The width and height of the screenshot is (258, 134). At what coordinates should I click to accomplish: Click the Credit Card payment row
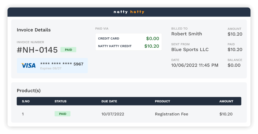[x=128, y=38]
